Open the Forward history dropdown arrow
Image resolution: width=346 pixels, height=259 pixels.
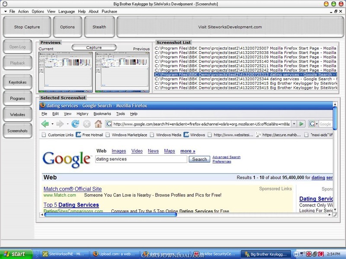tap(67, 124)
